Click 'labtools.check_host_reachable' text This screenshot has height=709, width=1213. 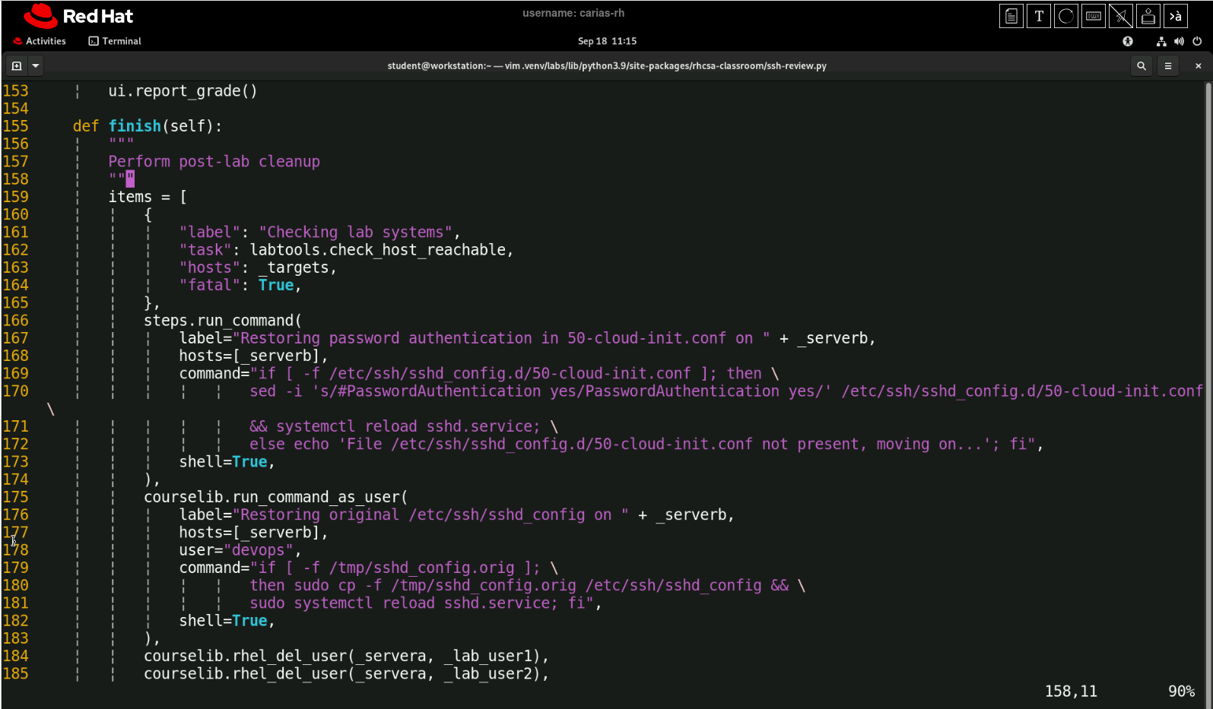pos(377,250)
